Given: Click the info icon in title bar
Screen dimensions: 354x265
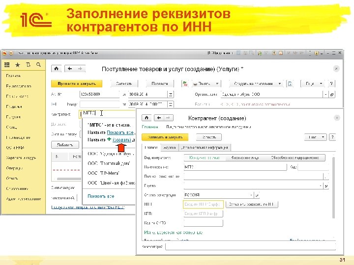Looking at the screenshot, I should [x=316, y=53].
